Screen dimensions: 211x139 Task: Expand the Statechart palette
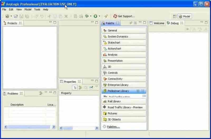click(124, 43)
